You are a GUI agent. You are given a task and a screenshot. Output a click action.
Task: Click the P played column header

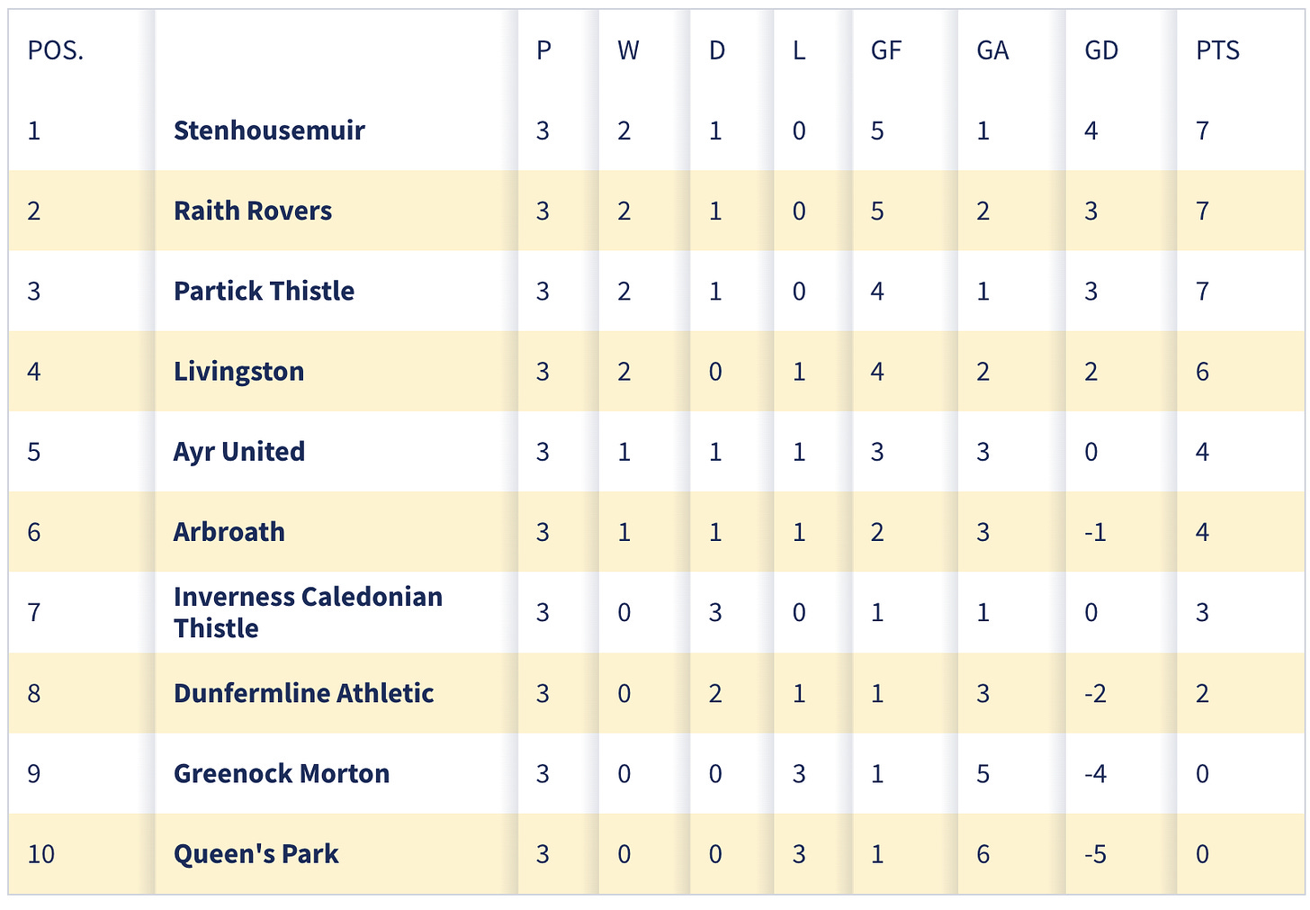point(543,50)
